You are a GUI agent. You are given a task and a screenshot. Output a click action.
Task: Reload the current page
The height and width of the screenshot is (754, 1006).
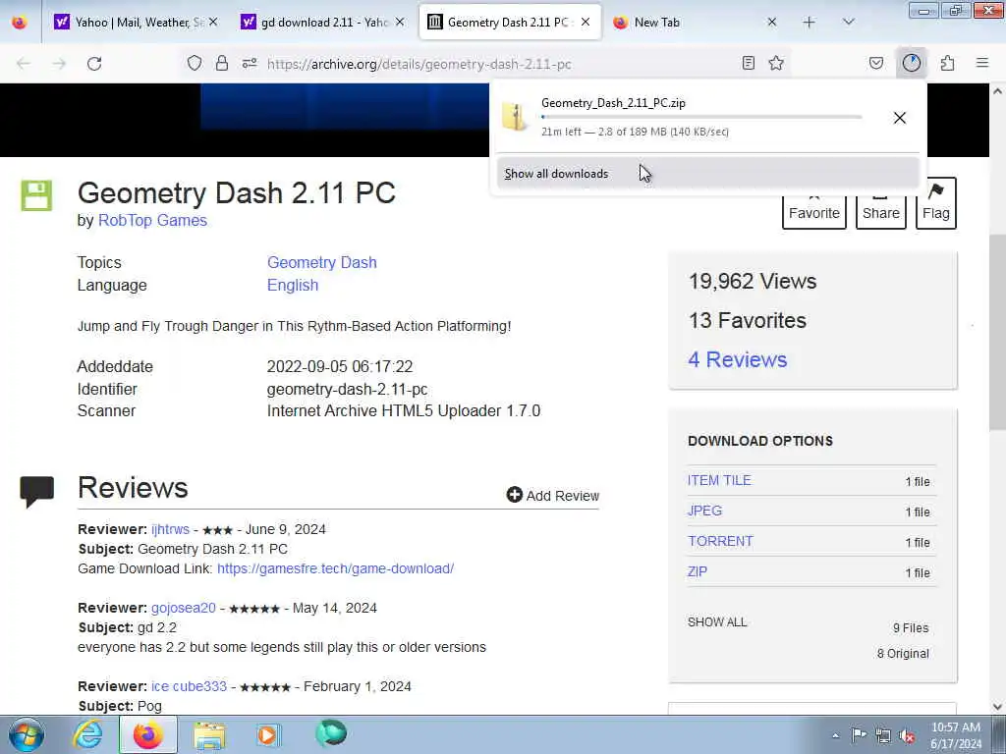pyautogui.click(x=94, y=64)
